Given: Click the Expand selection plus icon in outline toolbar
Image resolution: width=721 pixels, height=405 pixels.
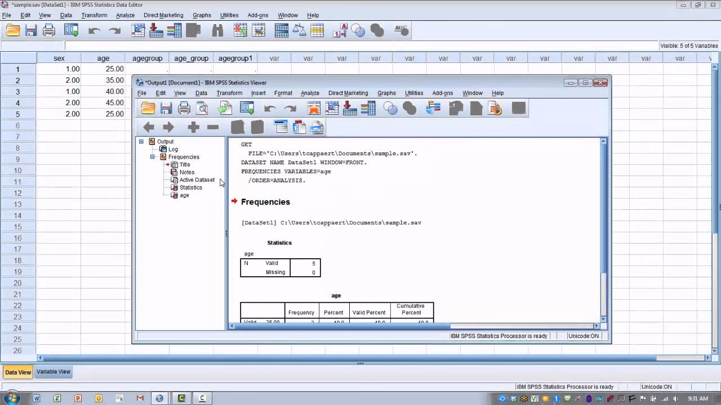Looking at the screenshot, I should 193,127.
